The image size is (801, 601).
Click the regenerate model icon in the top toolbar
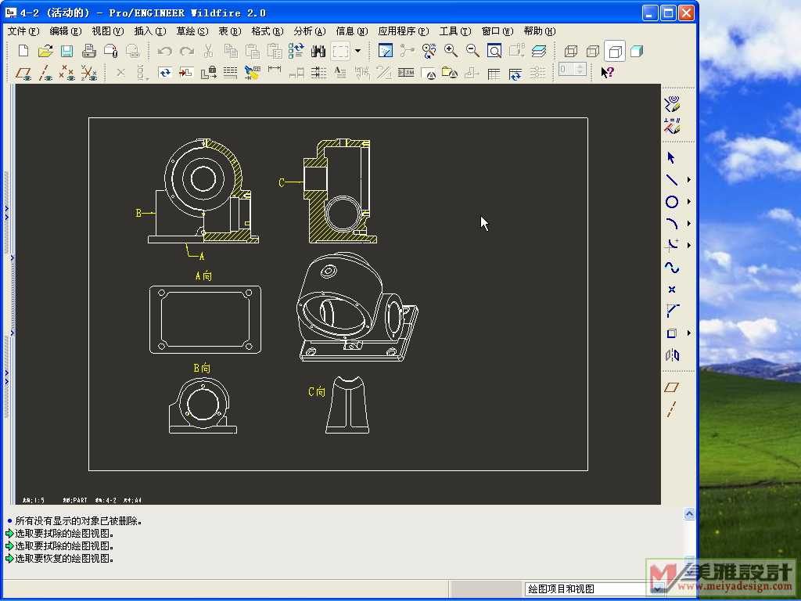(x=296, y=51)
